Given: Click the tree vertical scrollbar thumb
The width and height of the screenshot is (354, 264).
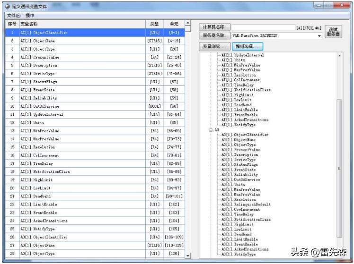Looking at the screenshot, I should coord(339,168).
